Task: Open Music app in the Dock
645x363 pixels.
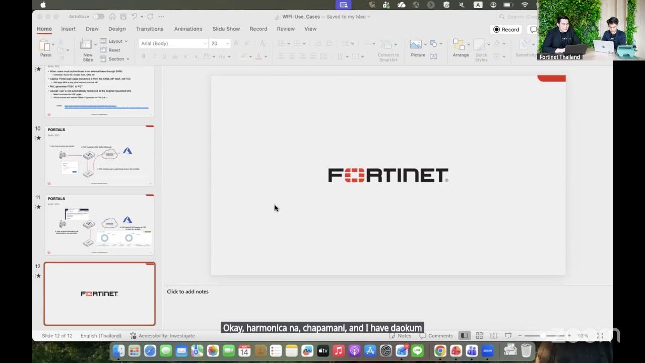Action: pos(339,350)
